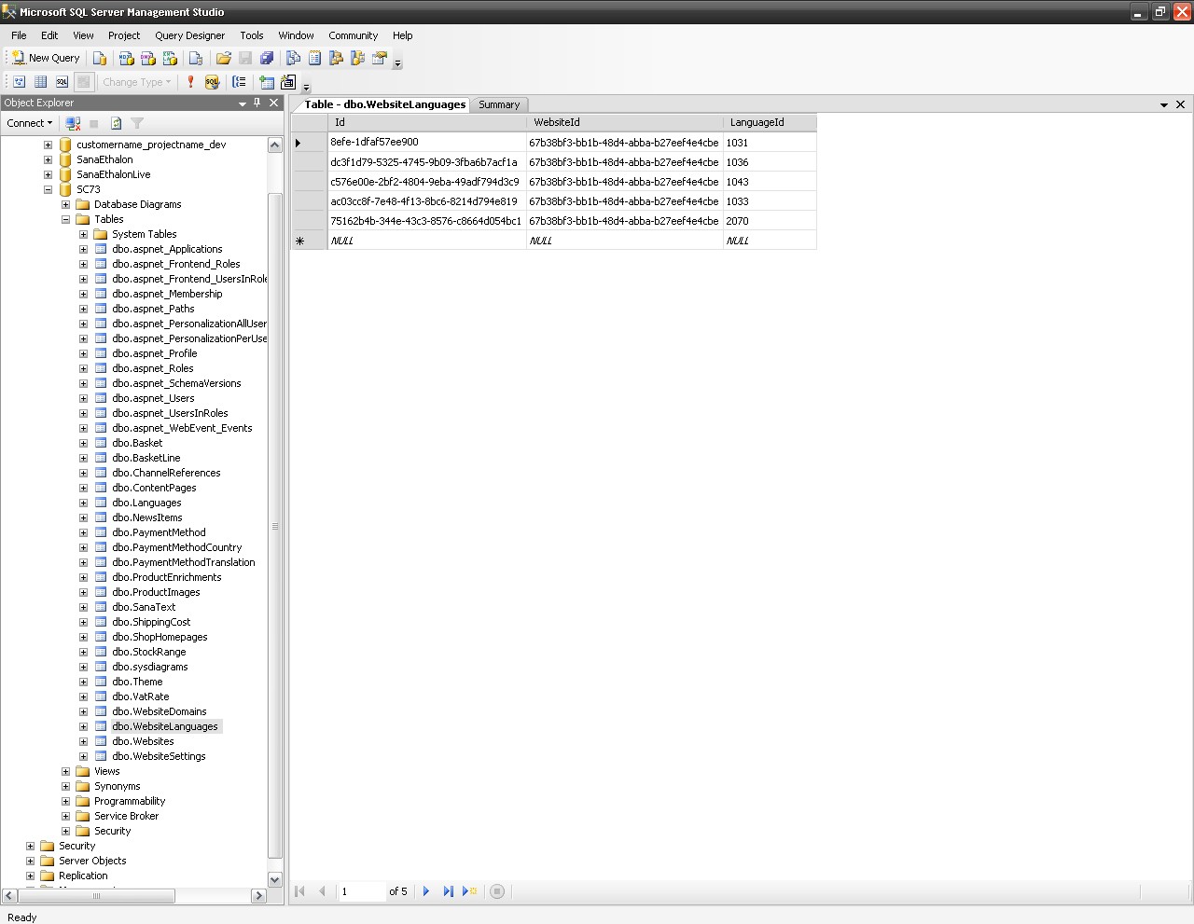Open the File menu

pos(19,35)
